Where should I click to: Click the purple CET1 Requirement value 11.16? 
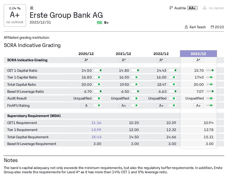(96, 123)
